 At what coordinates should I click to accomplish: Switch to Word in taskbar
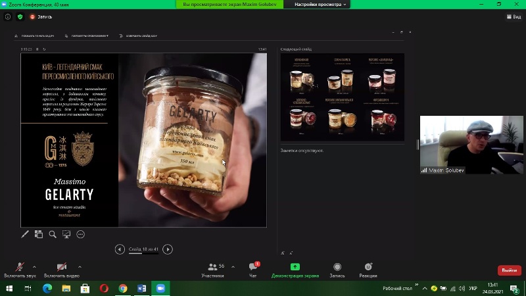141,288
